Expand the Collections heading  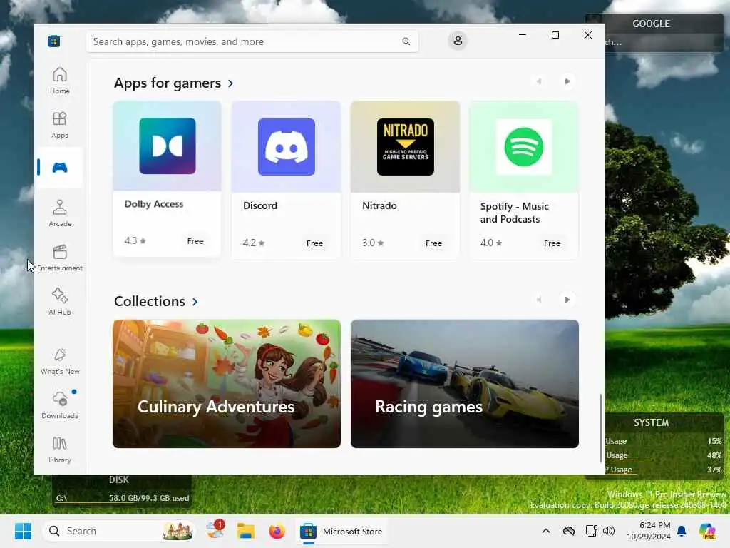156,302
